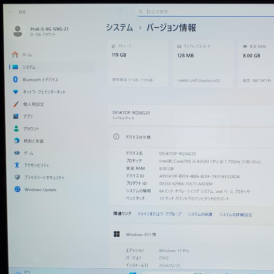Open システムの保護 link
Image resolution: width=274 pixels, height=274 pixels.
pyautogui.click(x=200, y=214)
